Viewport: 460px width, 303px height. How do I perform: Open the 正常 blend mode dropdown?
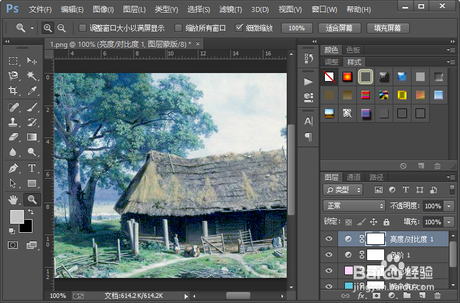354,206
